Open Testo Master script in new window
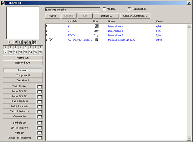 click(39, 86)
